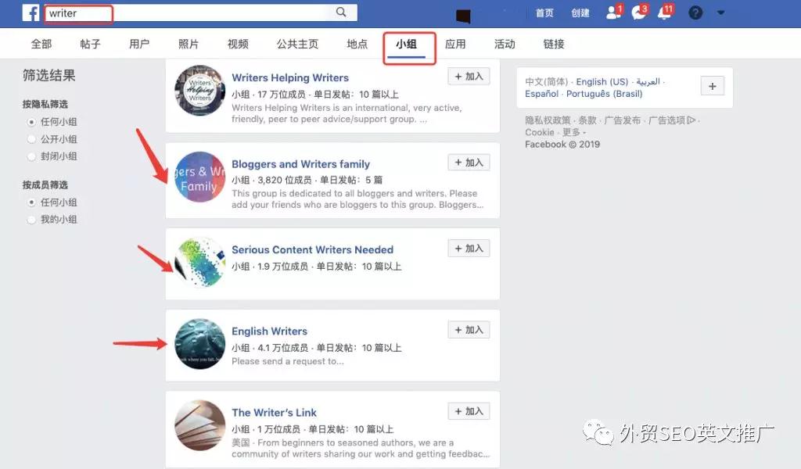Switch to the 公共主页 tab
801x469 pixels.
point(297,44)
